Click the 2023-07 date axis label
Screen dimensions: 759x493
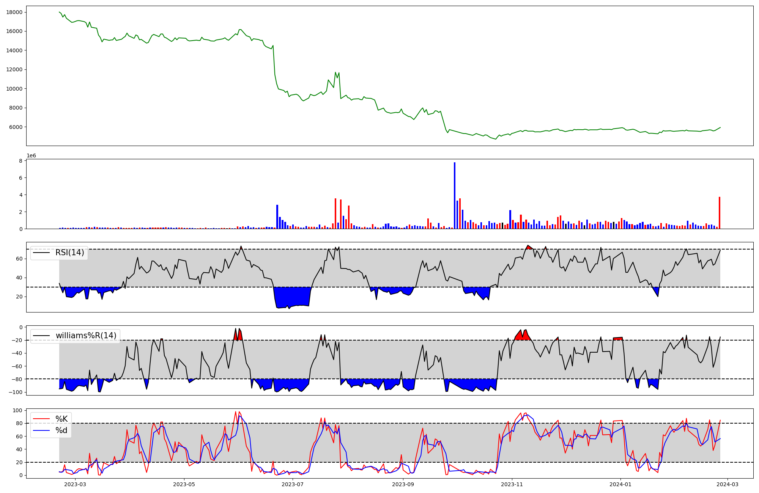click(x=293, y=484)
